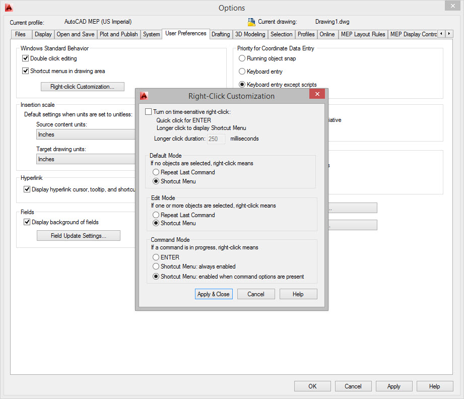Open Field Update Settings
The width and height of the screenshot is (464, 399).
point(79,236)
